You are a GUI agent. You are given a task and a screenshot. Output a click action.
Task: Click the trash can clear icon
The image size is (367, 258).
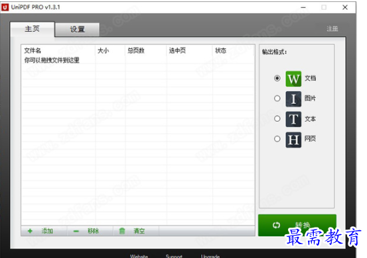(x=122, y=231)
